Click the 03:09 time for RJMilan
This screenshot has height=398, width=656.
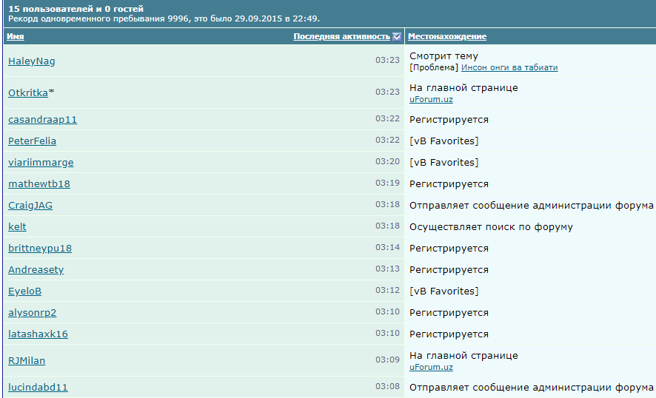pos(387,360)
